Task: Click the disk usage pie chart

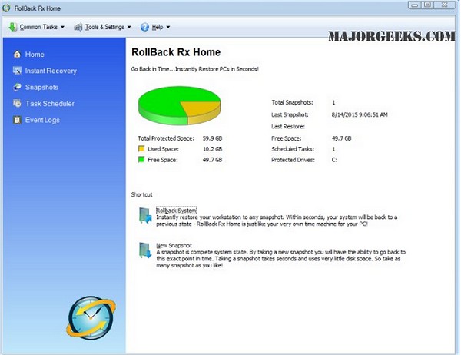Action: point(179,105)
